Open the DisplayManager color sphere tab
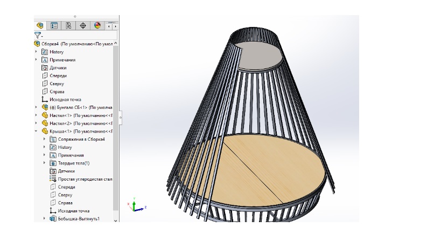 click(97, 25)
